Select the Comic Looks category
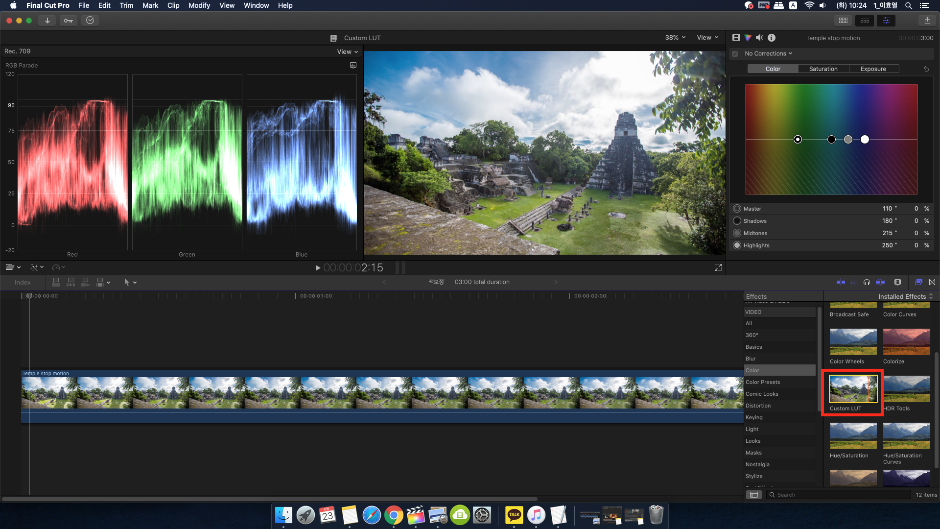Screen dimensions: 940x529 [779, 394]
